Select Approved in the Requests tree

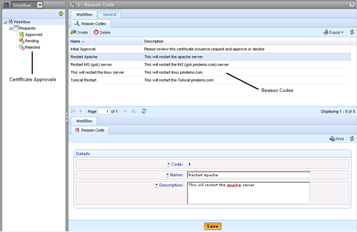pos(33,35)
